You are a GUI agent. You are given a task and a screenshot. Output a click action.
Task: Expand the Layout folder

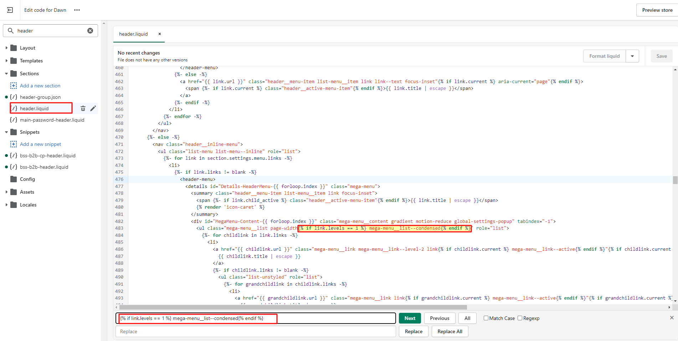tap(6, 48)
